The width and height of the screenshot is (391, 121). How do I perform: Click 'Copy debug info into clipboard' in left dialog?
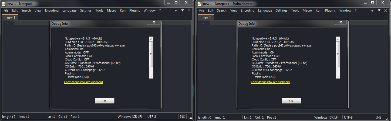(83, 82)
